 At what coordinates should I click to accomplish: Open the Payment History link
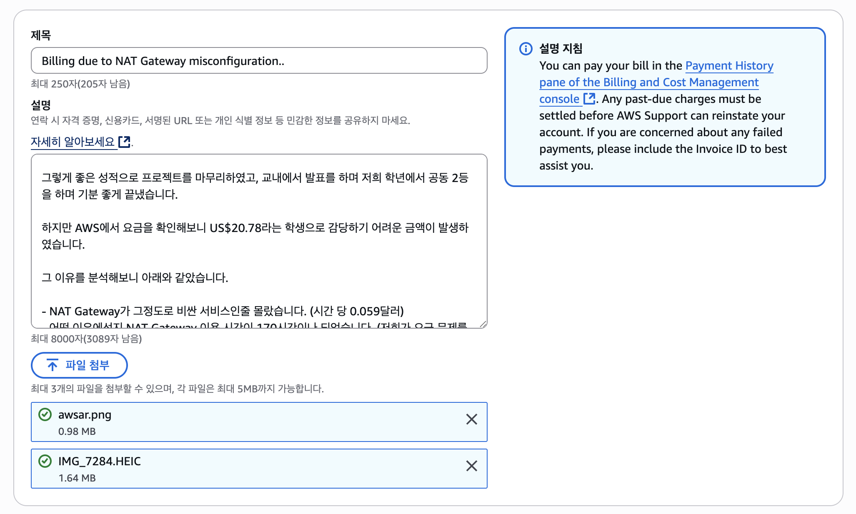click(729, 66)
